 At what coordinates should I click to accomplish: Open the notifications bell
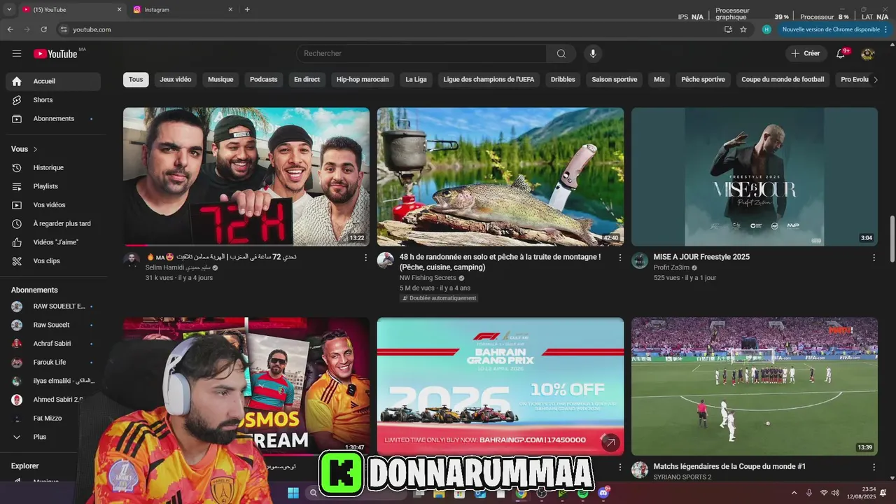(841, 54)
